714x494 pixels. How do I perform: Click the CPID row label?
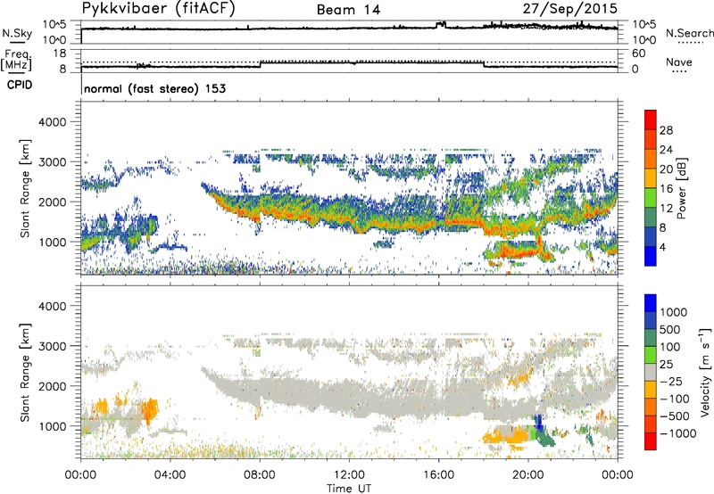(20, 85)
